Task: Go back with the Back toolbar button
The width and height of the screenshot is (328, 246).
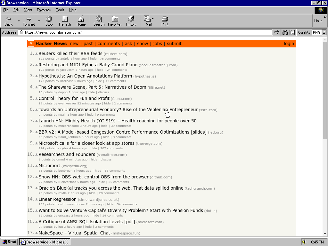Action: [9, 21]
